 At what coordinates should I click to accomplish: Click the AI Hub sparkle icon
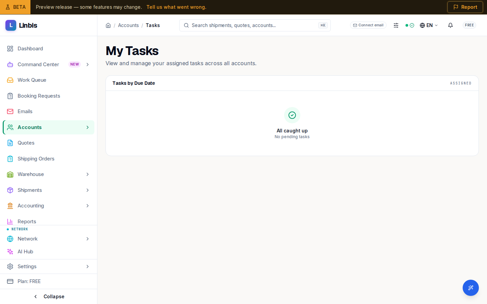pos(10,252)
